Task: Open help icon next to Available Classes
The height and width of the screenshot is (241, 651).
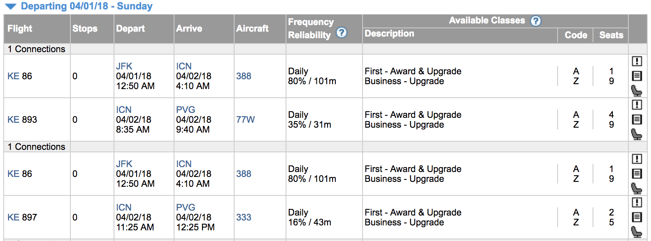Action: point(535,21)
